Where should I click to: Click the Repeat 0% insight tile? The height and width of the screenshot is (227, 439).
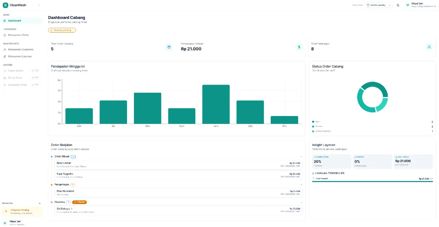coord(372,161)
